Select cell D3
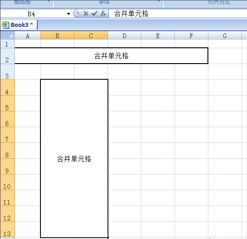 tap(125, 71)
